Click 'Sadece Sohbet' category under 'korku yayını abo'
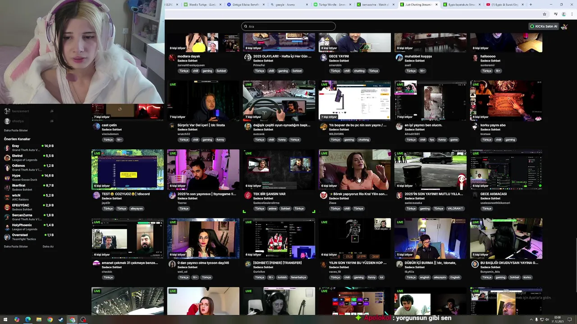The height and width of the screenshot is (324, 577). (x=490, y=130)
